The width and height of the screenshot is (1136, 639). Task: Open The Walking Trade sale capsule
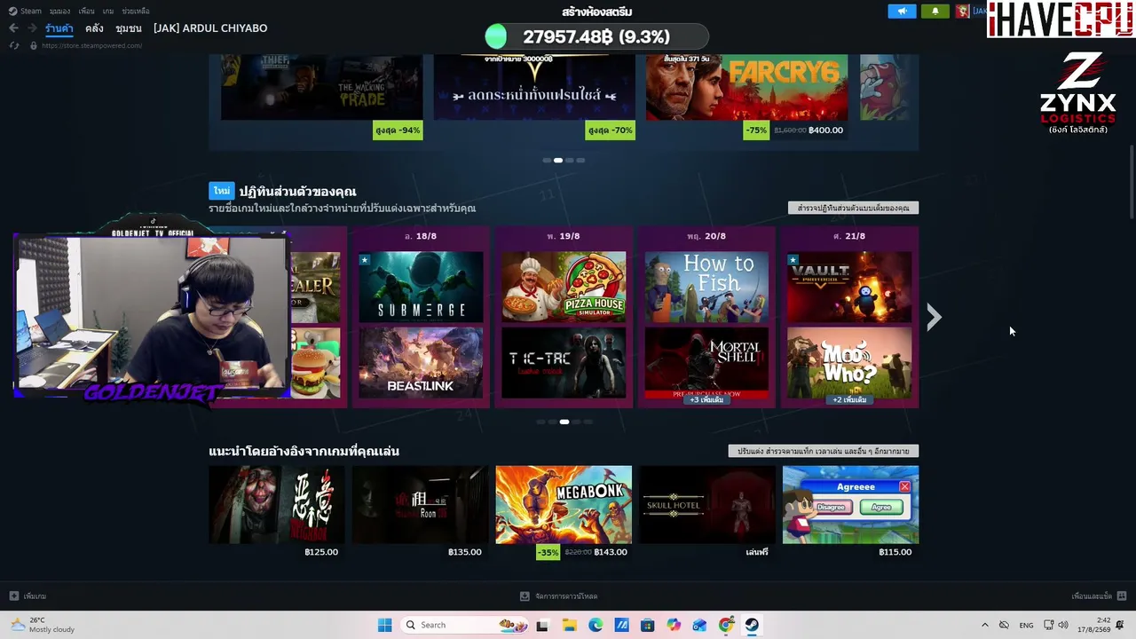(321, 87)
